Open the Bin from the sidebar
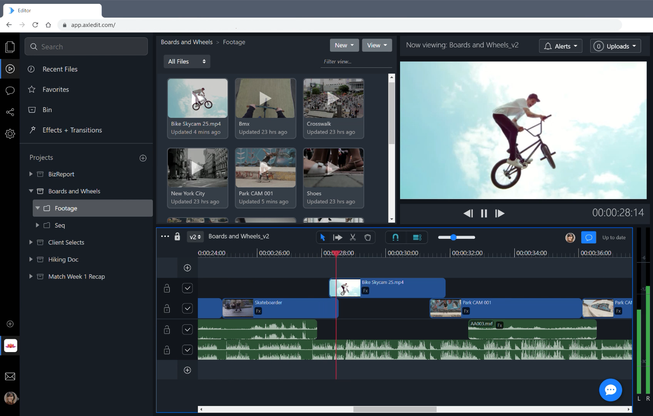The width and height of the screenshot is (653, 416). pyautogui.click(x=47, y=109)
